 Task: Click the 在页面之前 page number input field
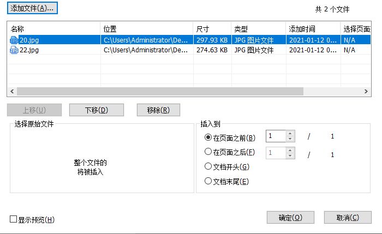(x=276, y=136)
